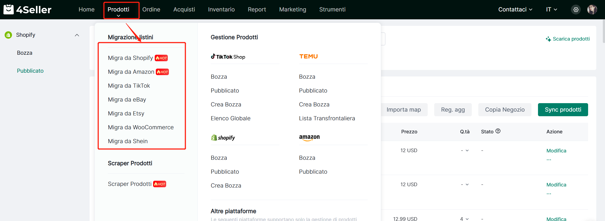Click Scarica prodotti link
The height and width of the screenshot is (221, 605).
click(571, 39)
